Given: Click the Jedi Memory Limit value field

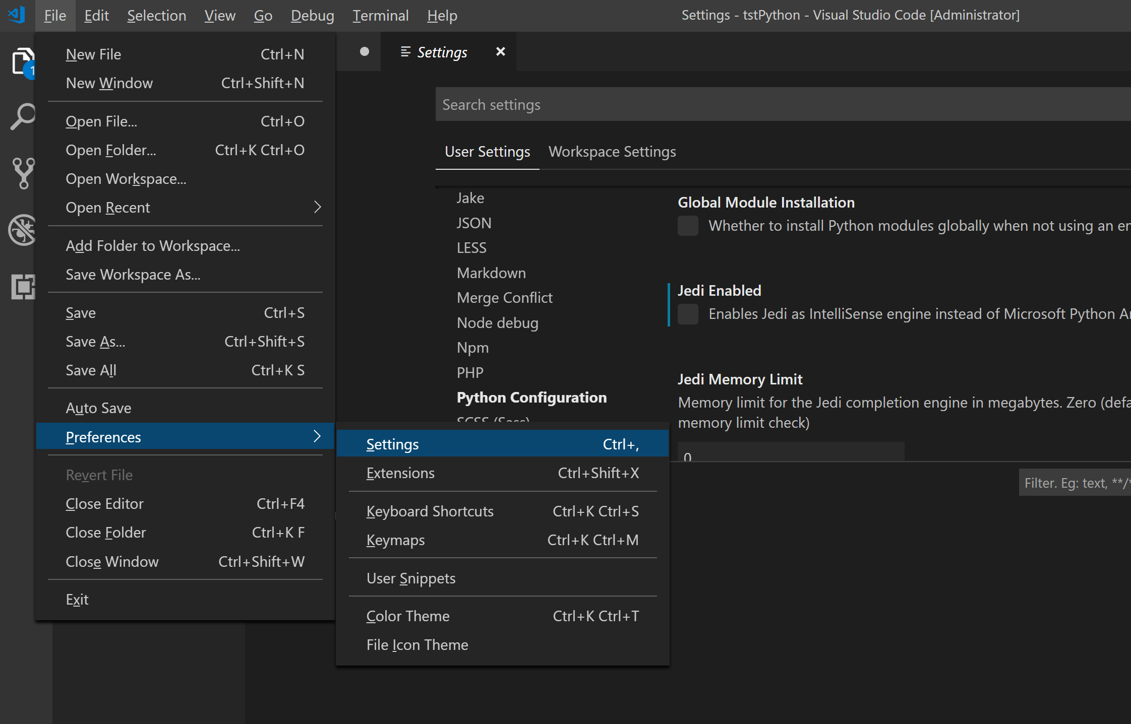Looking at the screenshot, I should pyautogui.click(x=791, y=452).
